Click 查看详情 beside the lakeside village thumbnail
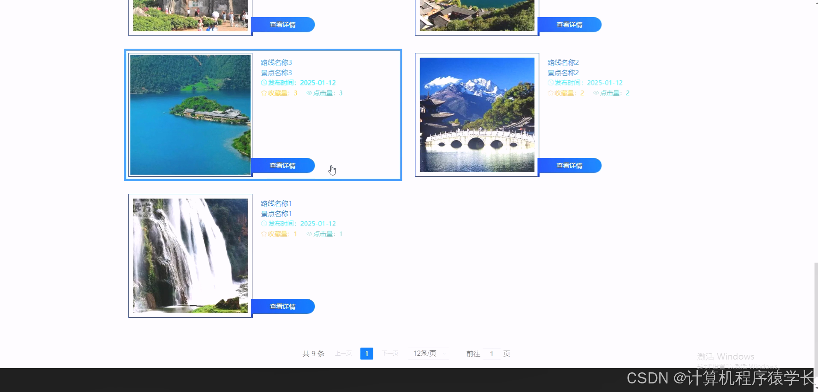This screenshot has width=818, height=392. (x=569, y=25)
